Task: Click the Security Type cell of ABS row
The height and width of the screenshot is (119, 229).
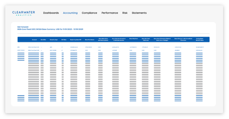Action: (51, 47)
